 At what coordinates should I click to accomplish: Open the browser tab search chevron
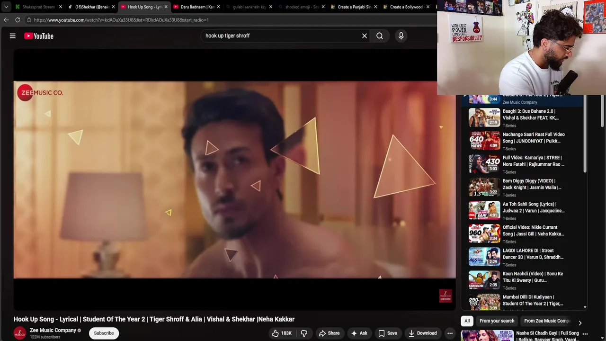(x=6, y=7)
